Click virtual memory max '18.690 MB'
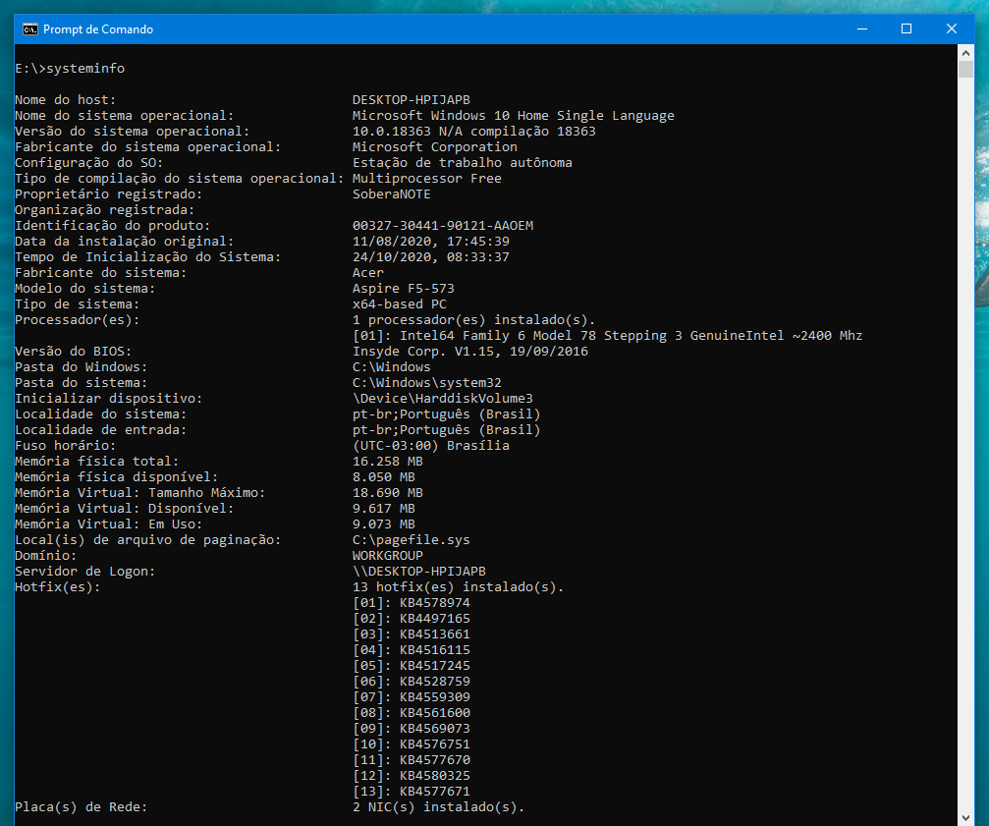The width and height of the screenshot is (989, 826). (x=387, y=492)
